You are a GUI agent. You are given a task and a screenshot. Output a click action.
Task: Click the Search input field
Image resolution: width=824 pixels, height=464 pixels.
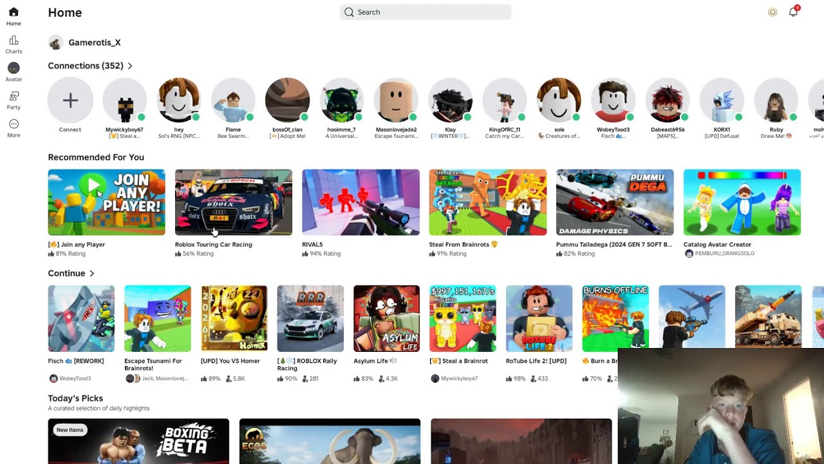tap(426, 12)
